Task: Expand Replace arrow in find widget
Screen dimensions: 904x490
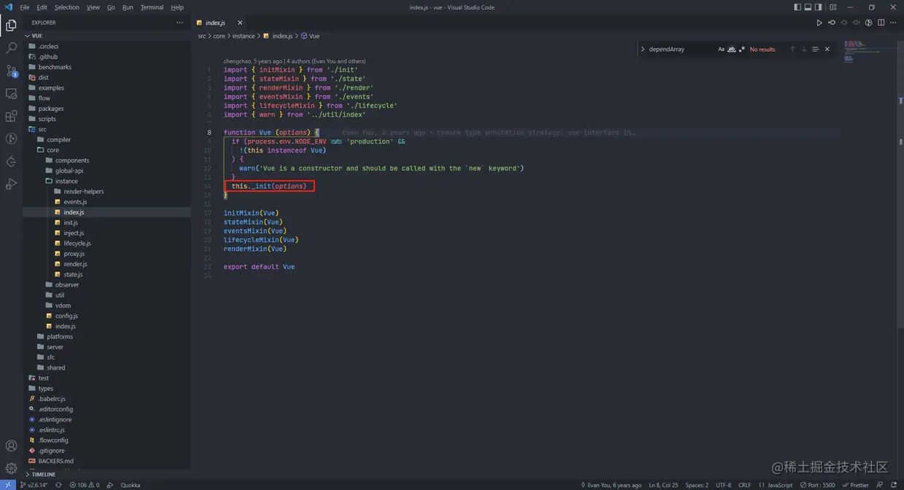Action: pos(643,50)
